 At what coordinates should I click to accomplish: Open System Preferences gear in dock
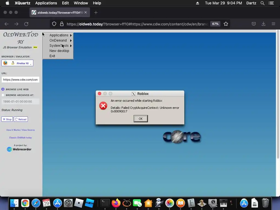(68, 203)
